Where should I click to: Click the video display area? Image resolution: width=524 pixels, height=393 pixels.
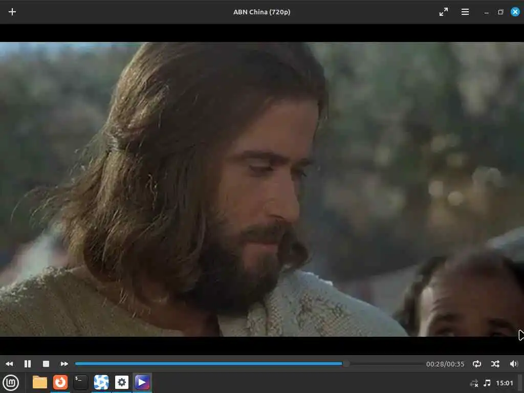(x=262, y=189)
